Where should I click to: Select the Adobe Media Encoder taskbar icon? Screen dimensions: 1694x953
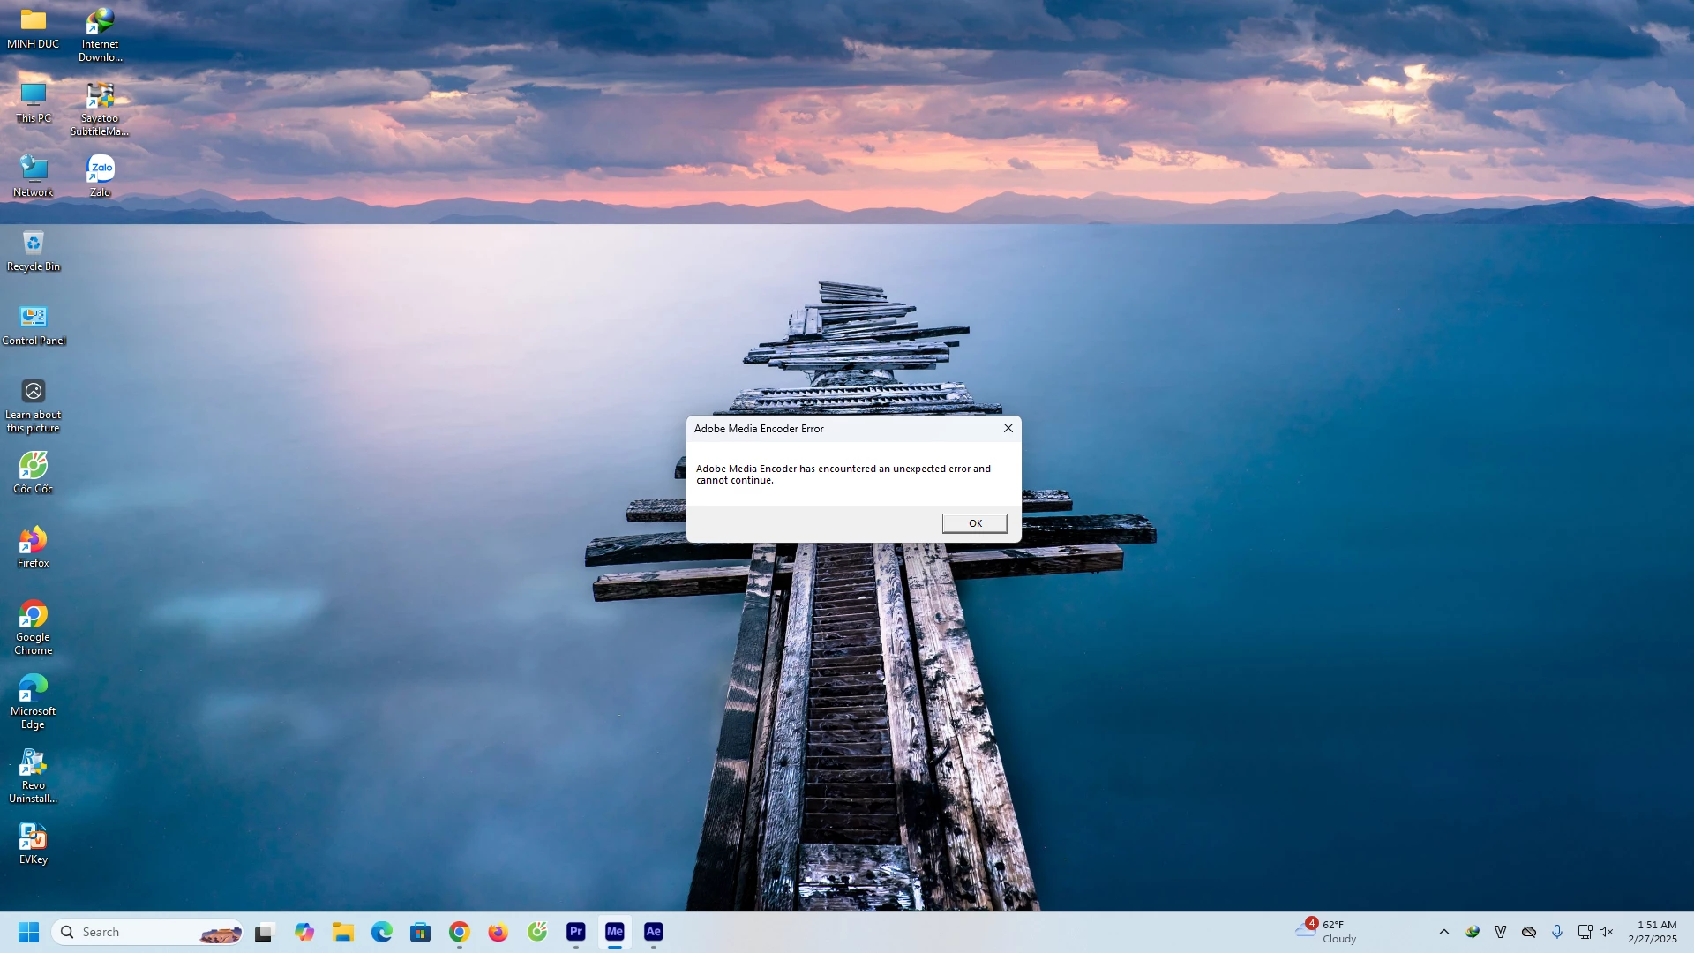[615, 932]
